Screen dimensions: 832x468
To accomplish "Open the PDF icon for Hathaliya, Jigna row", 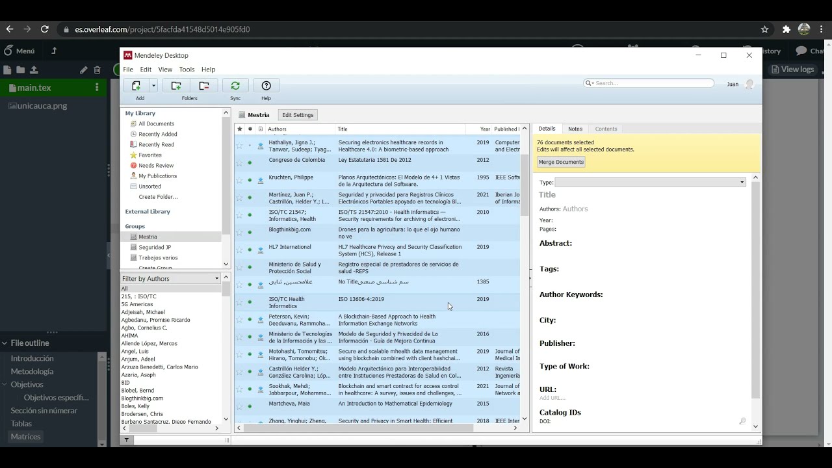I will pos(261,146).
